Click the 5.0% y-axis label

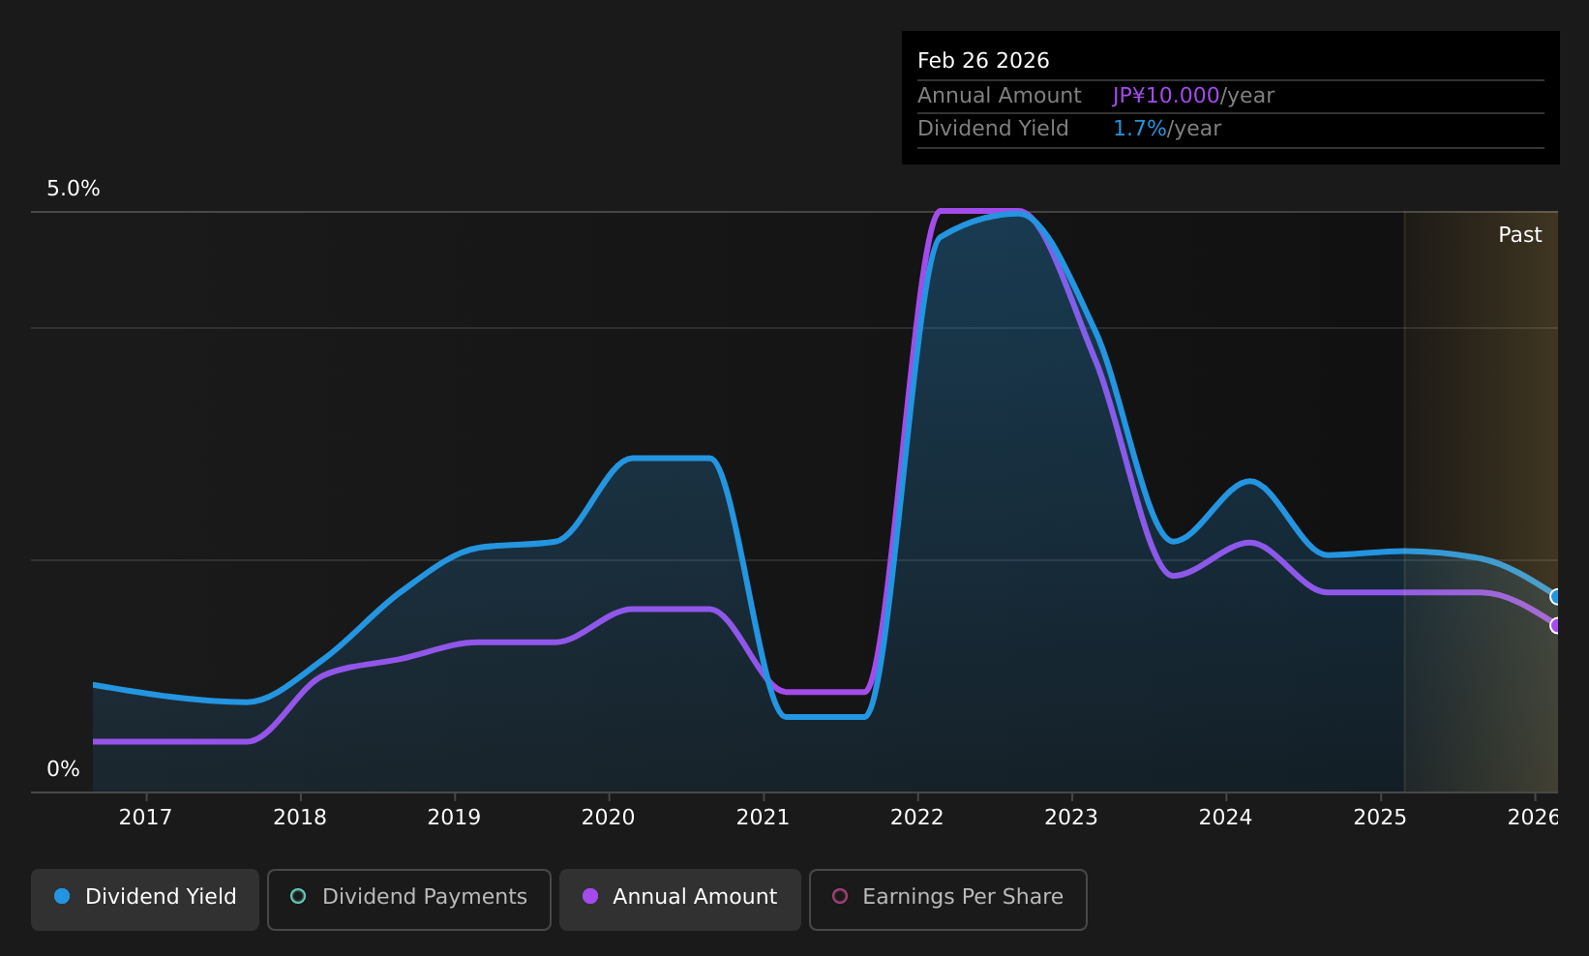tap(74, 189)
